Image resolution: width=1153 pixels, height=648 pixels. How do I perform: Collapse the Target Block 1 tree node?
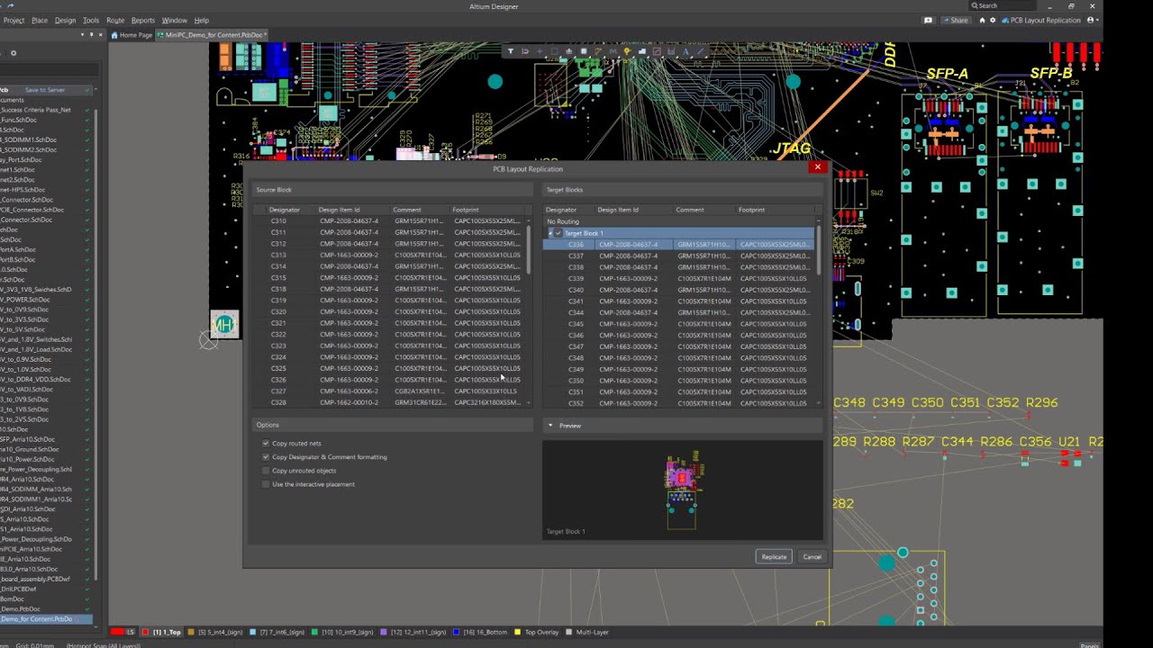(x=550, y=233)
